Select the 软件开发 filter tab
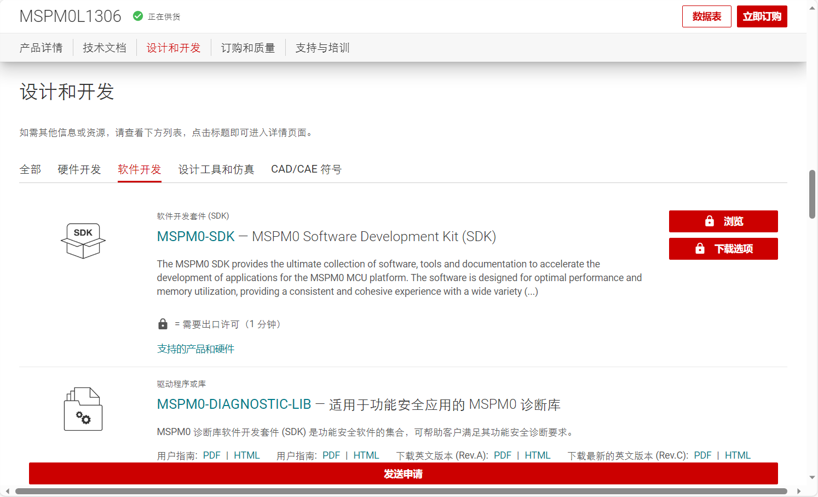 (140, 170)
